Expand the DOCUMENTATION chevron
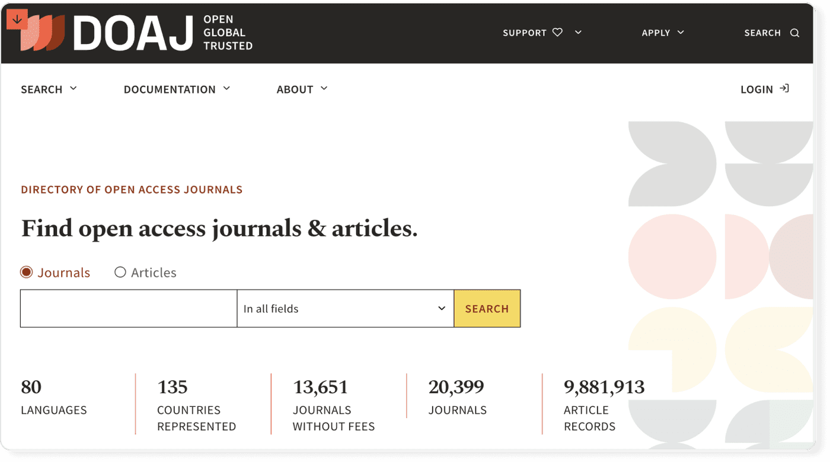 coord(226,88)
